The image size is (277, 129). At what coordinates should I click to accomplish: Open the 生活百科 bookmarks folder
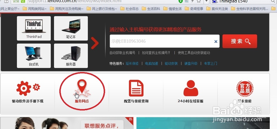151,9
